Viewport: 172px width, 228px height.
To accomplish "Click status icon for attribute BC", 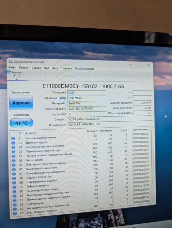I will (x=14, y=187).
